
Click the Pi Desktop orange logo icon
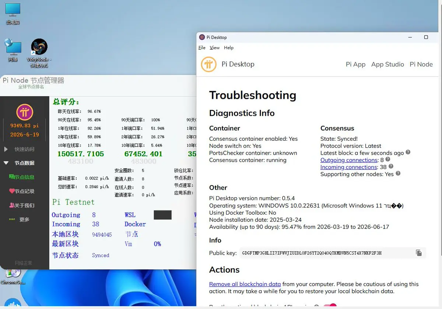coord(208,64)
